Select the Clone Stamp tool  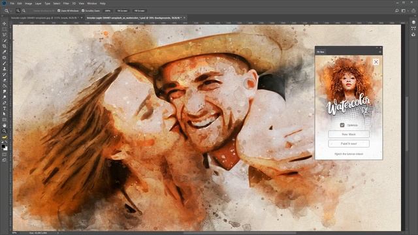coord(5,69)
